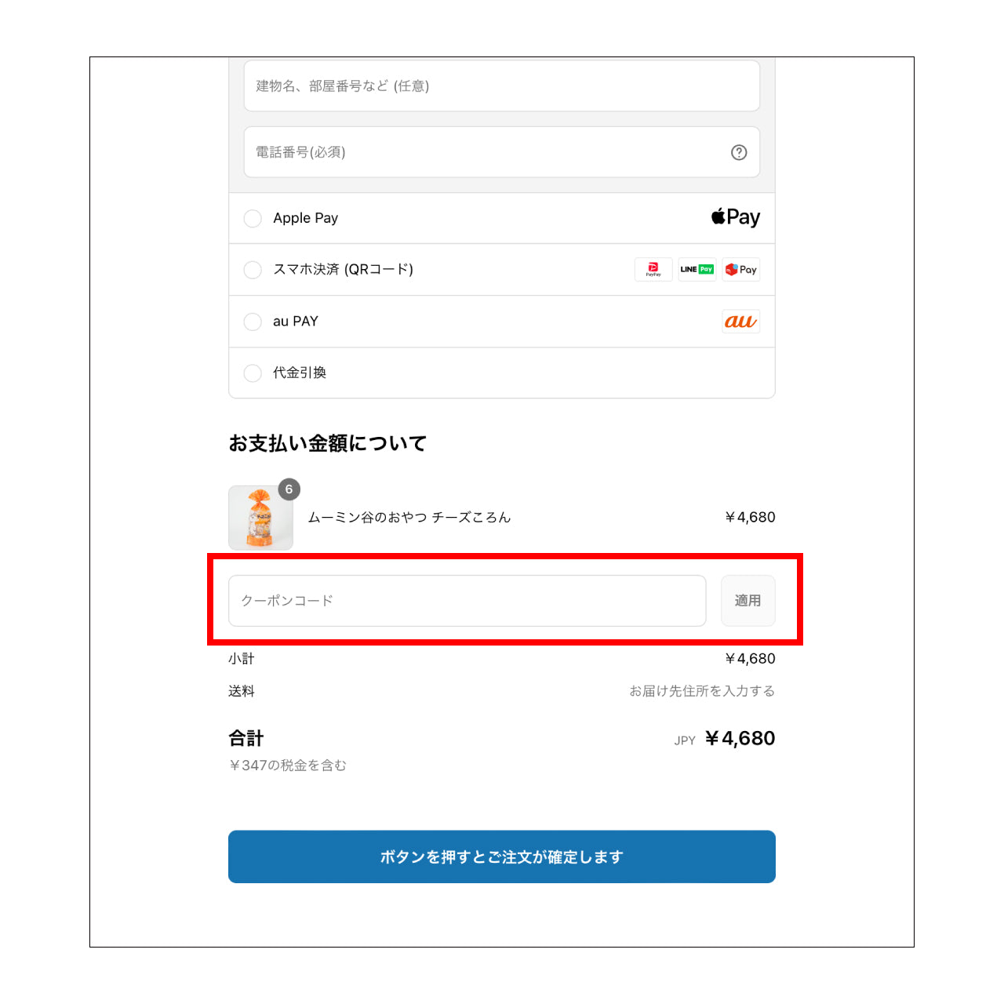Screen dimensions: 1004x1004
Task: Click the blue order confirmation button
Action: pyautogui.click(x=502, y=857)
